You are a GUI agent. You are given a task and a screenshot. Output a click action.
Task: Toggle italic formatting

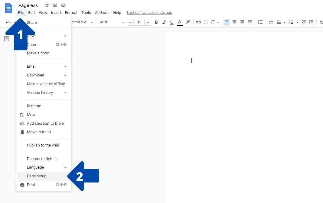pos(164,22)
